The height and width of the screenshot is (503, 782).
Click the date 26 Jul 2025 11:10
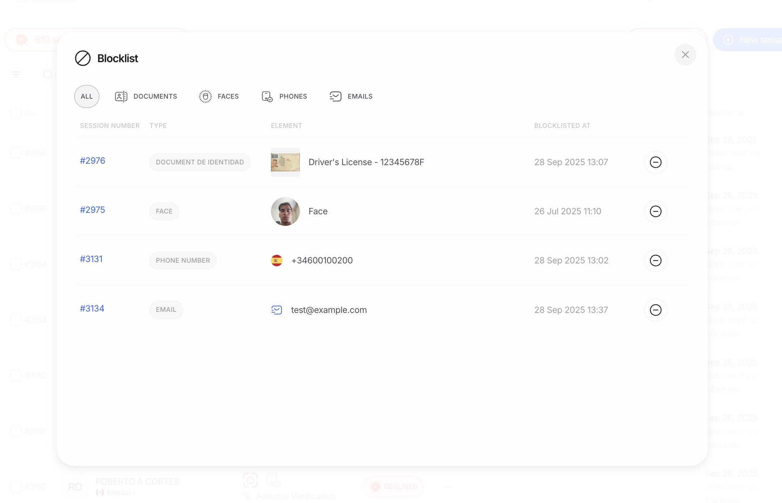pyautogui.click(x=568, y=211)
